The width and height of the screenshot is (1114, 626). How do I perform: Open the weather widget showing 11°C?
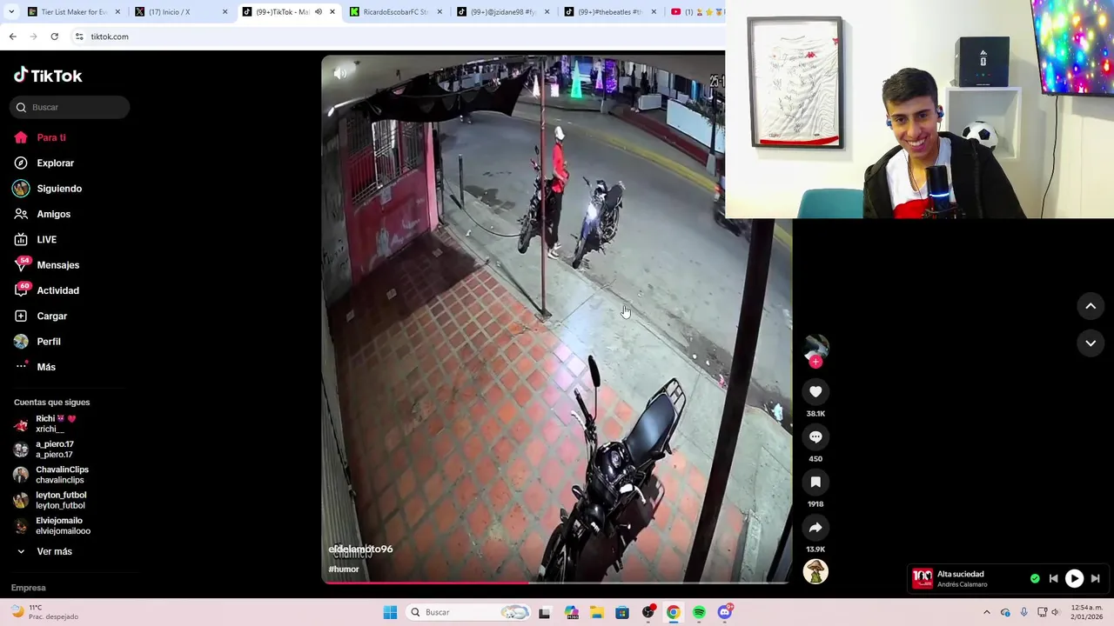(x=45, y=612)
